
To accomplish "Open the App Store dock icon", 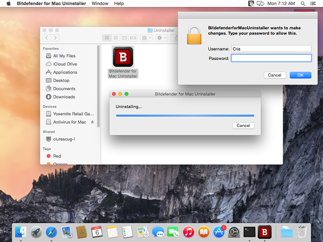I will 219,232.
